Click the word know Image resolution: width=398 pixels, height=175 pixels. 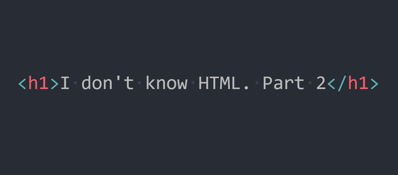(x=166, y=83)
